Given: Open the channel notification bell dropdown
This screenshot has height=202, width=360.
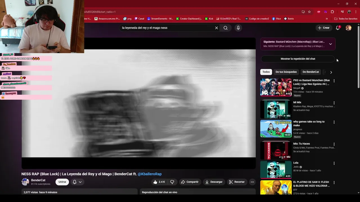Looking at the screenshot, I should (x=77, y=182).
